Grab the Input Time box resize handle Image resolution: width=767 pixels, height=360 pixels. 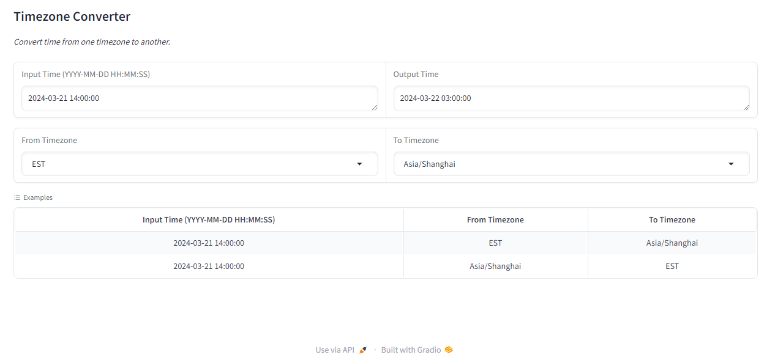373,107
